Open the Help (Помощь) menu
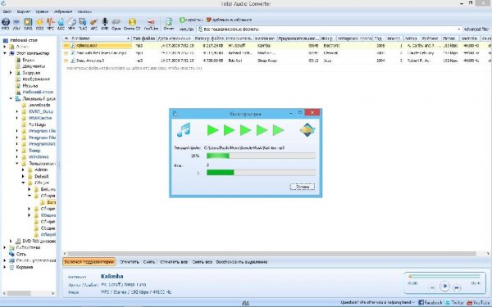Screen dimensions: 492x307 pyautogui.click(x=84, y=11)
